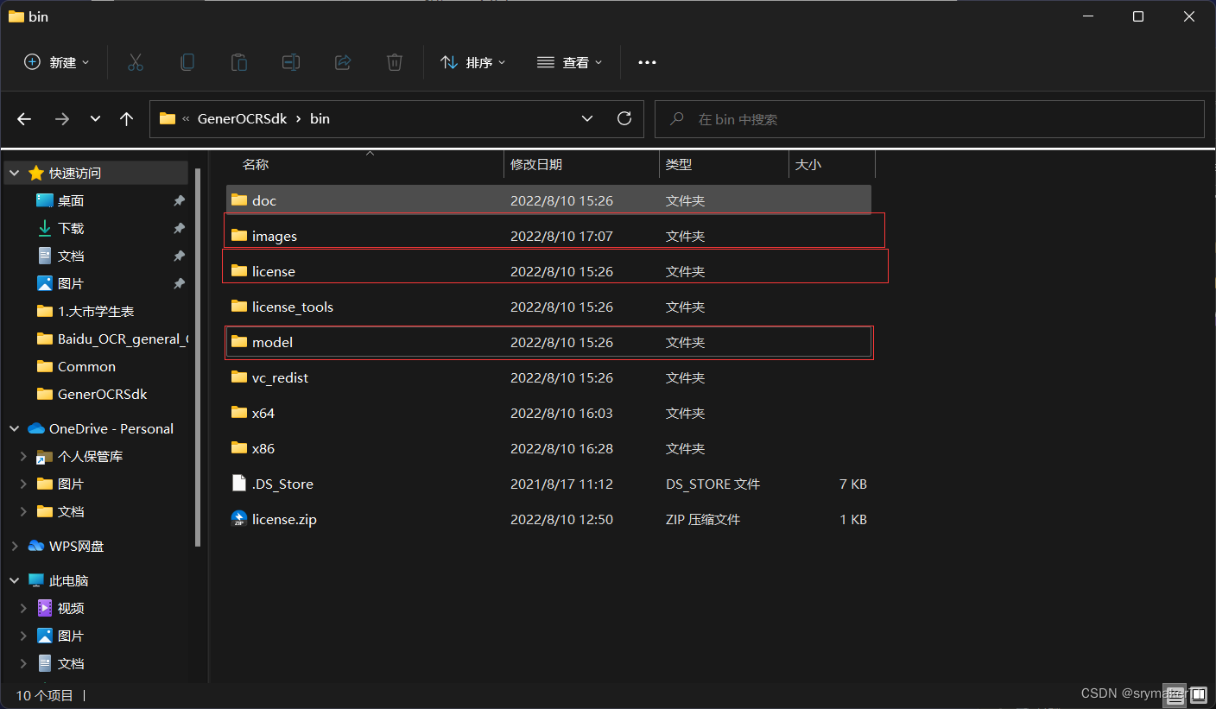Click the Paste clipboard icon
This screenshot has width=1216, height=709.
pyautogui.click(x=238, y=62)
